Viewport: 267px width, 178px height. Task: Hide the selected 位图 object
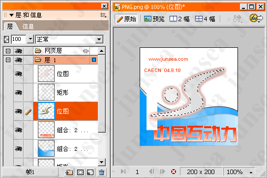click(x=18, y=111)
